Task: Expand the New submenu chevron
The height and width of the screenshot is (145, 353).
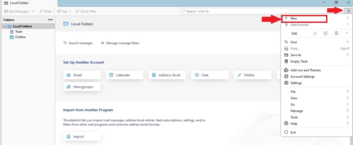Action: coord(348,18)
